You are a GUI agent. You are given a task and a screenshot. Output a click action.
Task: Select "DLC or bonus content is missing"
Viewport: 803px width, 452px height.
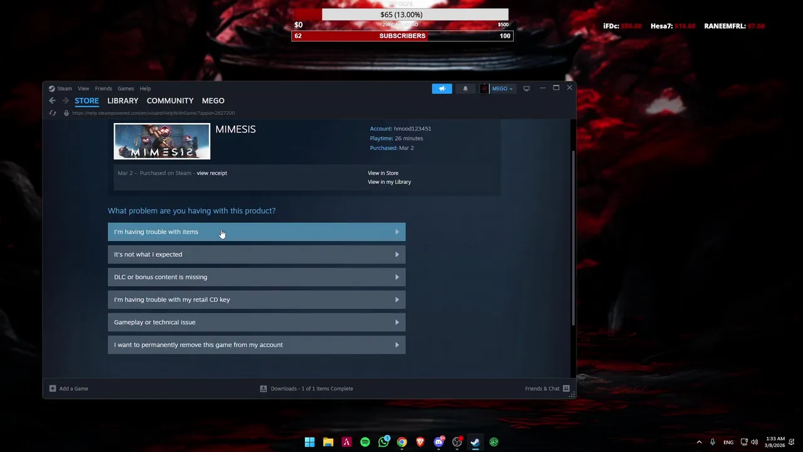pyautogui.click(x=257, y=277)
